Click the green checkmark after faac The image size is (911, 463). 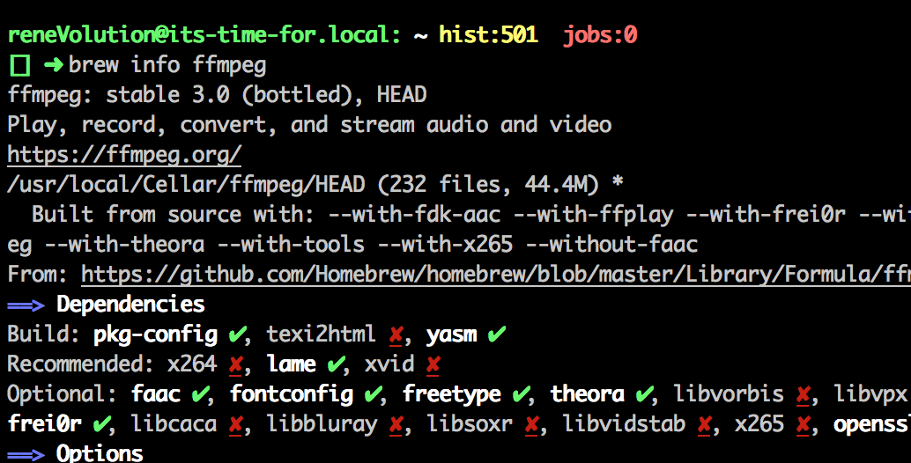pos(200,394)
